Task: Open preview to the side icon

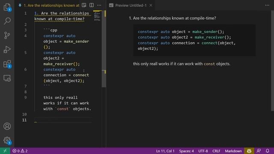Action: tap(84, 5)
